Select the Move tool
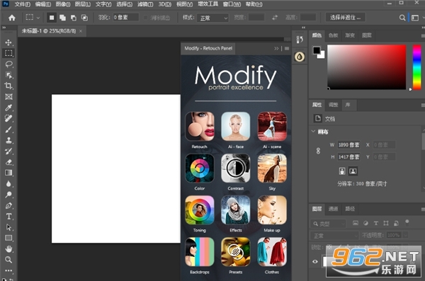This screenshot has width=425, height=281. [8, 42]
